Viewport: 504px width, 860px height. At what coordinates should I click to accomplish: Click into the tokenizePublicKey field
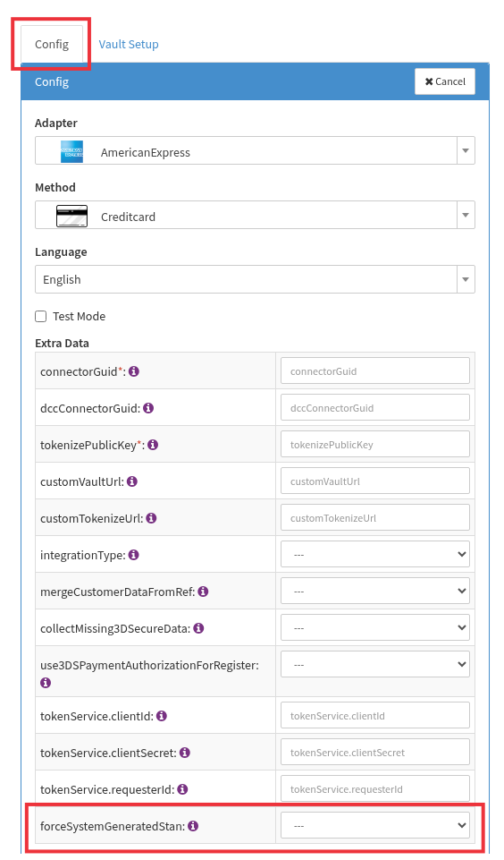(375, 445)
